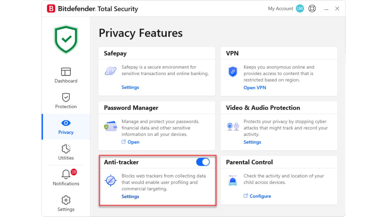Click Open VPN
The height and width of the screenshot is (217, 387).
click(255, 87)
